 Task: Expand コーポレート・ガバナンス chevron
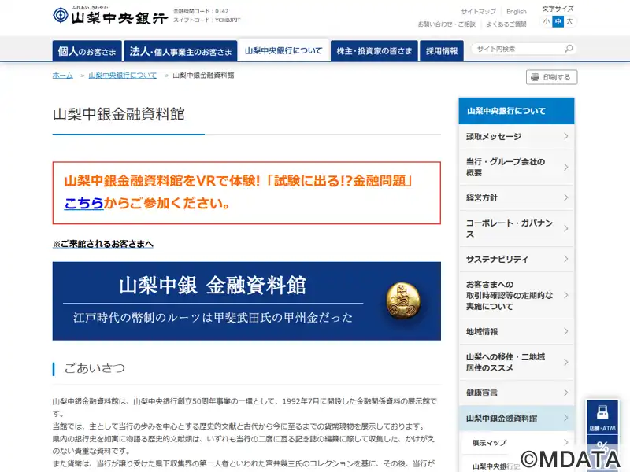click(x=565, y=228)
